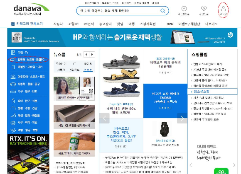
Task: Open the 조립PC top menu
Action: coord(73,24)
